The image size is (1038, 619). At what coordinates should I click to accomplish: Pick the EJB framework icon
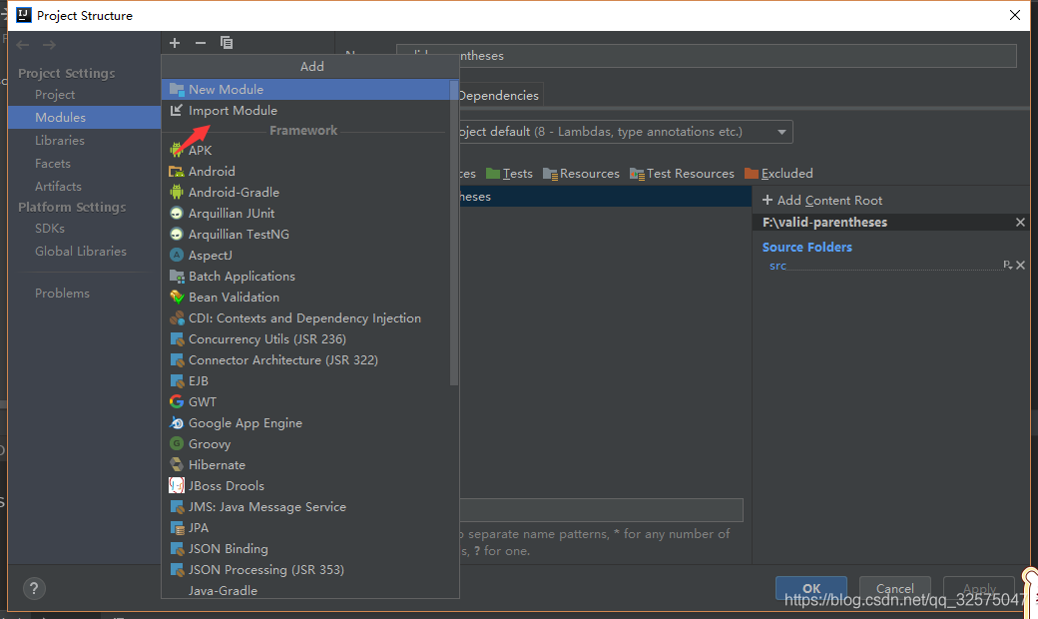[177, 381]
